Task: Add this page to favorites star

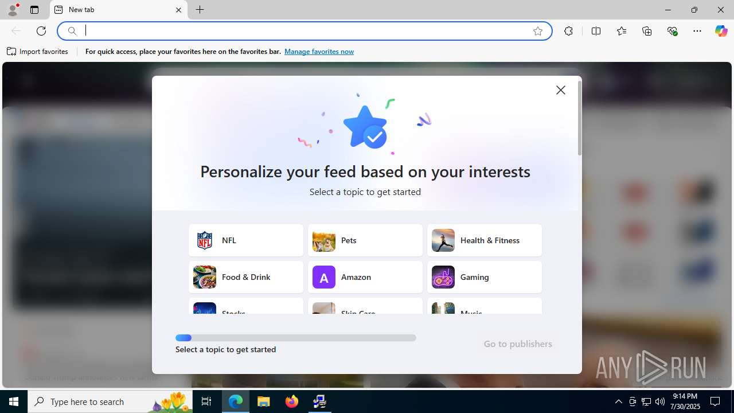Action: [x=538, y=31]
